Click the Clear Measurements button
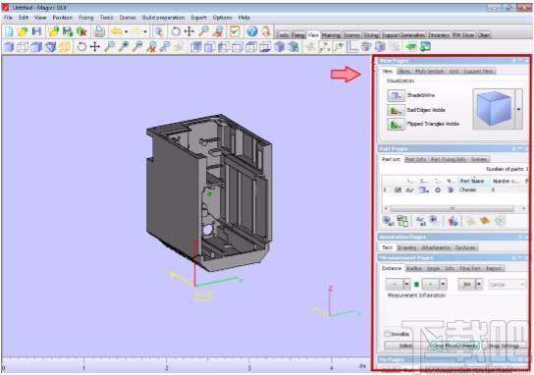This screenshot has height=375, width=534. 454,346
